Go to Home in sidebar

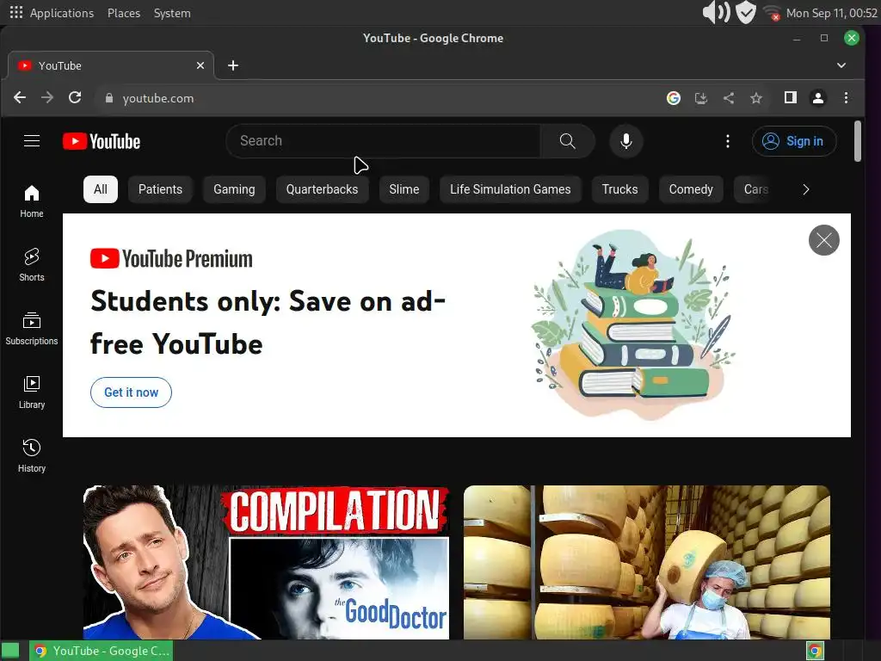pos(32,201)
